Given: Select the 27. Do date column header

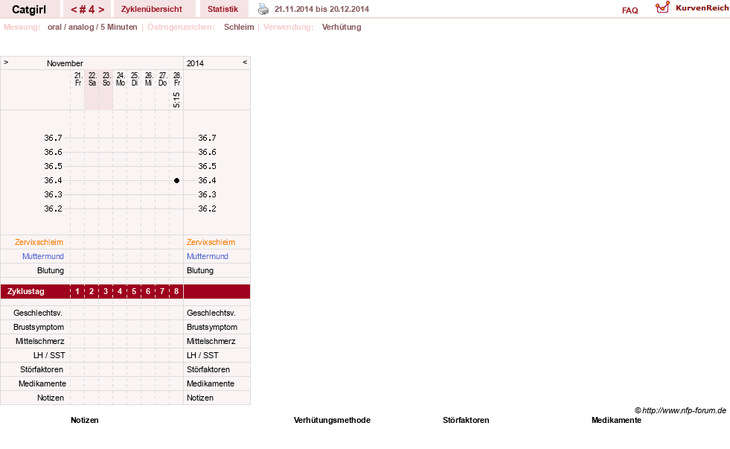Looking at the screenshot, I should (x=162, y=79).
